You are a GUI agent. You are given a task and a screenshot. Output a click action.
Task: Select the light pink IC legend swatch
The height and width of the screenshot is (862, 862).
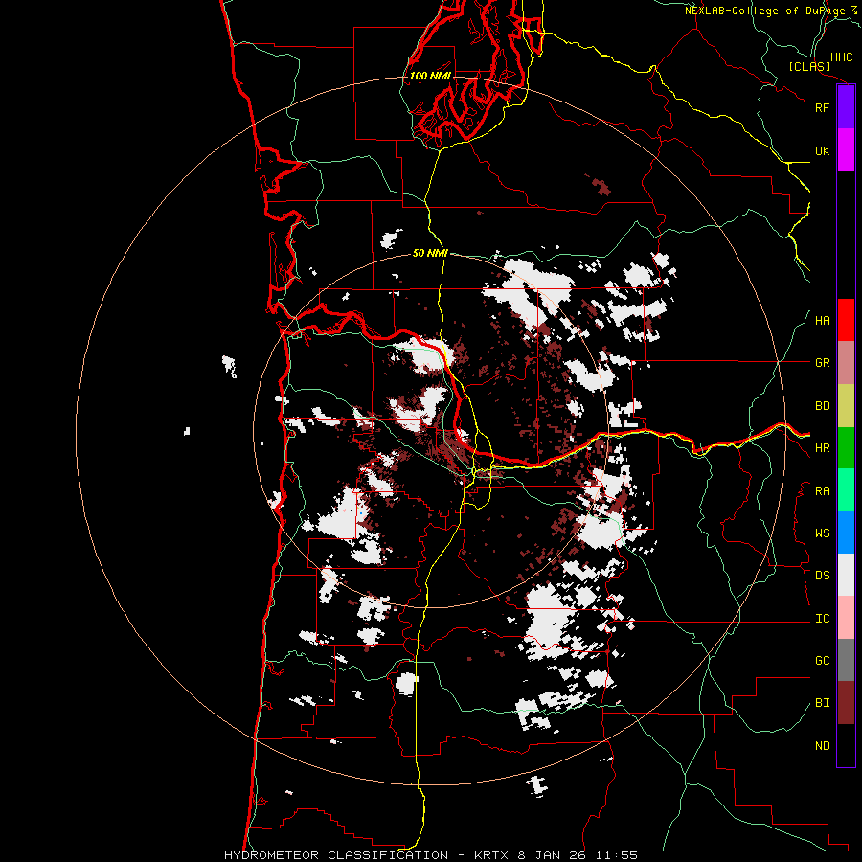[x=846, y=618]
